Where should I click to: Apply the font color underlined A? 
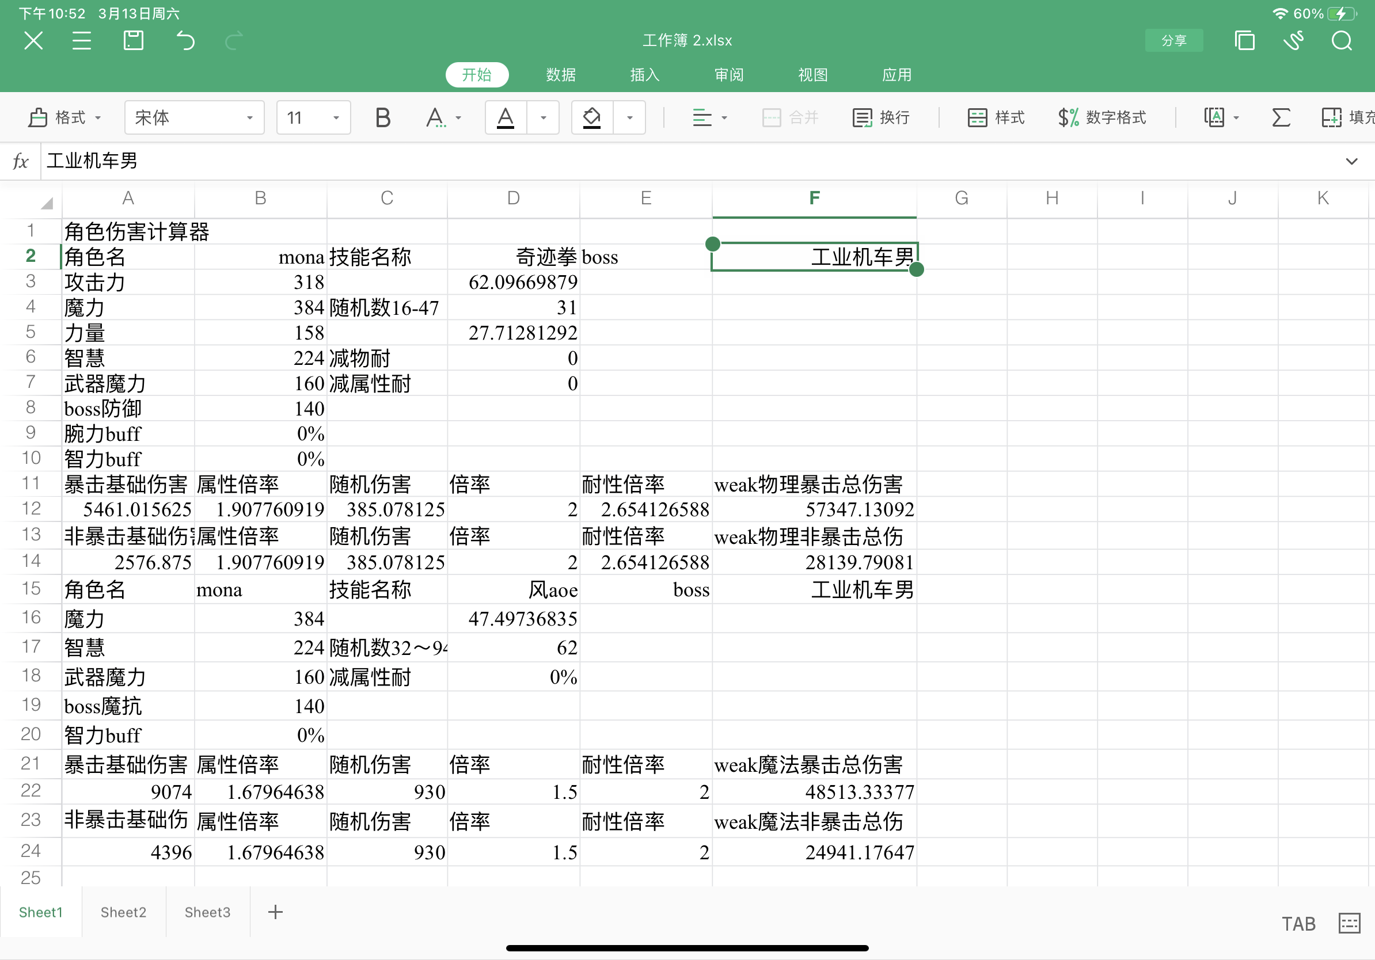point(506,117)
